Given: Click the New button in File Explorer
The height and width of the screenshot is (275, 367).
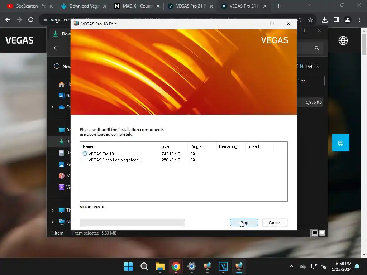Looking at the screenshot, I should pyautogui.click(x=62, y=66).
